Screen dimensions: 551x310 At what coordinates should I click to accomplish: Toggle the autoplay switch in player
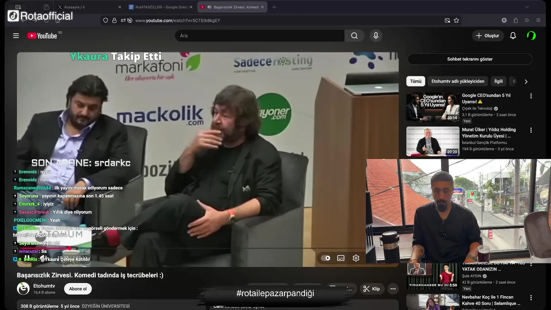click(x=326, y=258)
